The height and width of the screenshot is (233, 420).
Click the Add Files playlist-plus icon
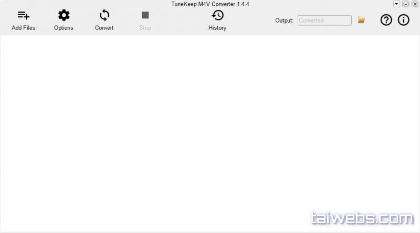(24, 16)
